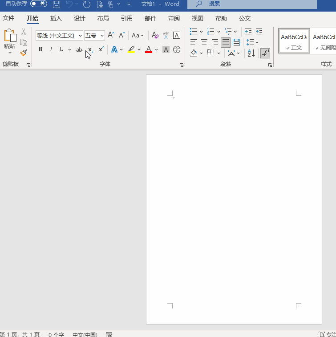Customize Quick Access Toolbar dropdown
Screen dimensions: 336x337
[x=129, y=4]
